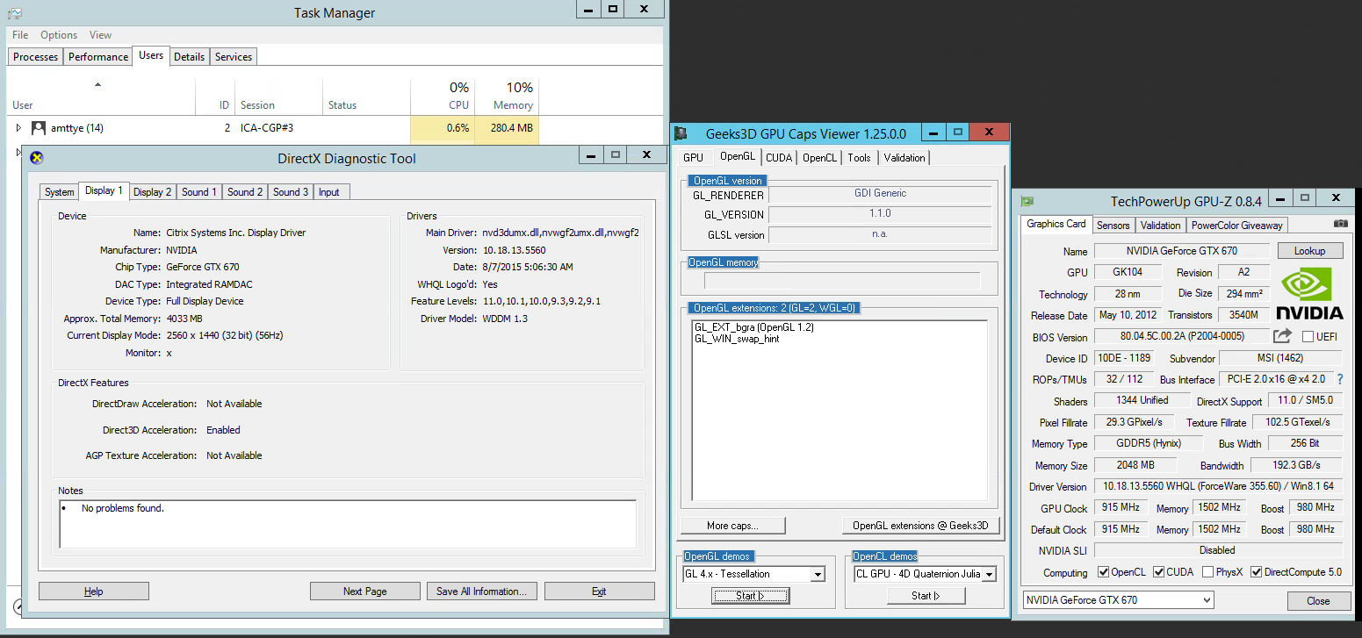Open the Options menu in Task Manager
The image size is (1362, 638).
click(x=59, y=35)
